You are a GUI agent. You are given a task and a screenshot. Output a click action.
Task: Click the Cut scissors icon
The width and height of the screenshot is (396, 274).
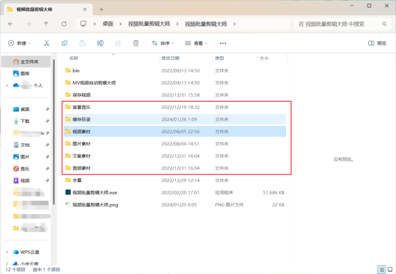[x=47, y=43]
